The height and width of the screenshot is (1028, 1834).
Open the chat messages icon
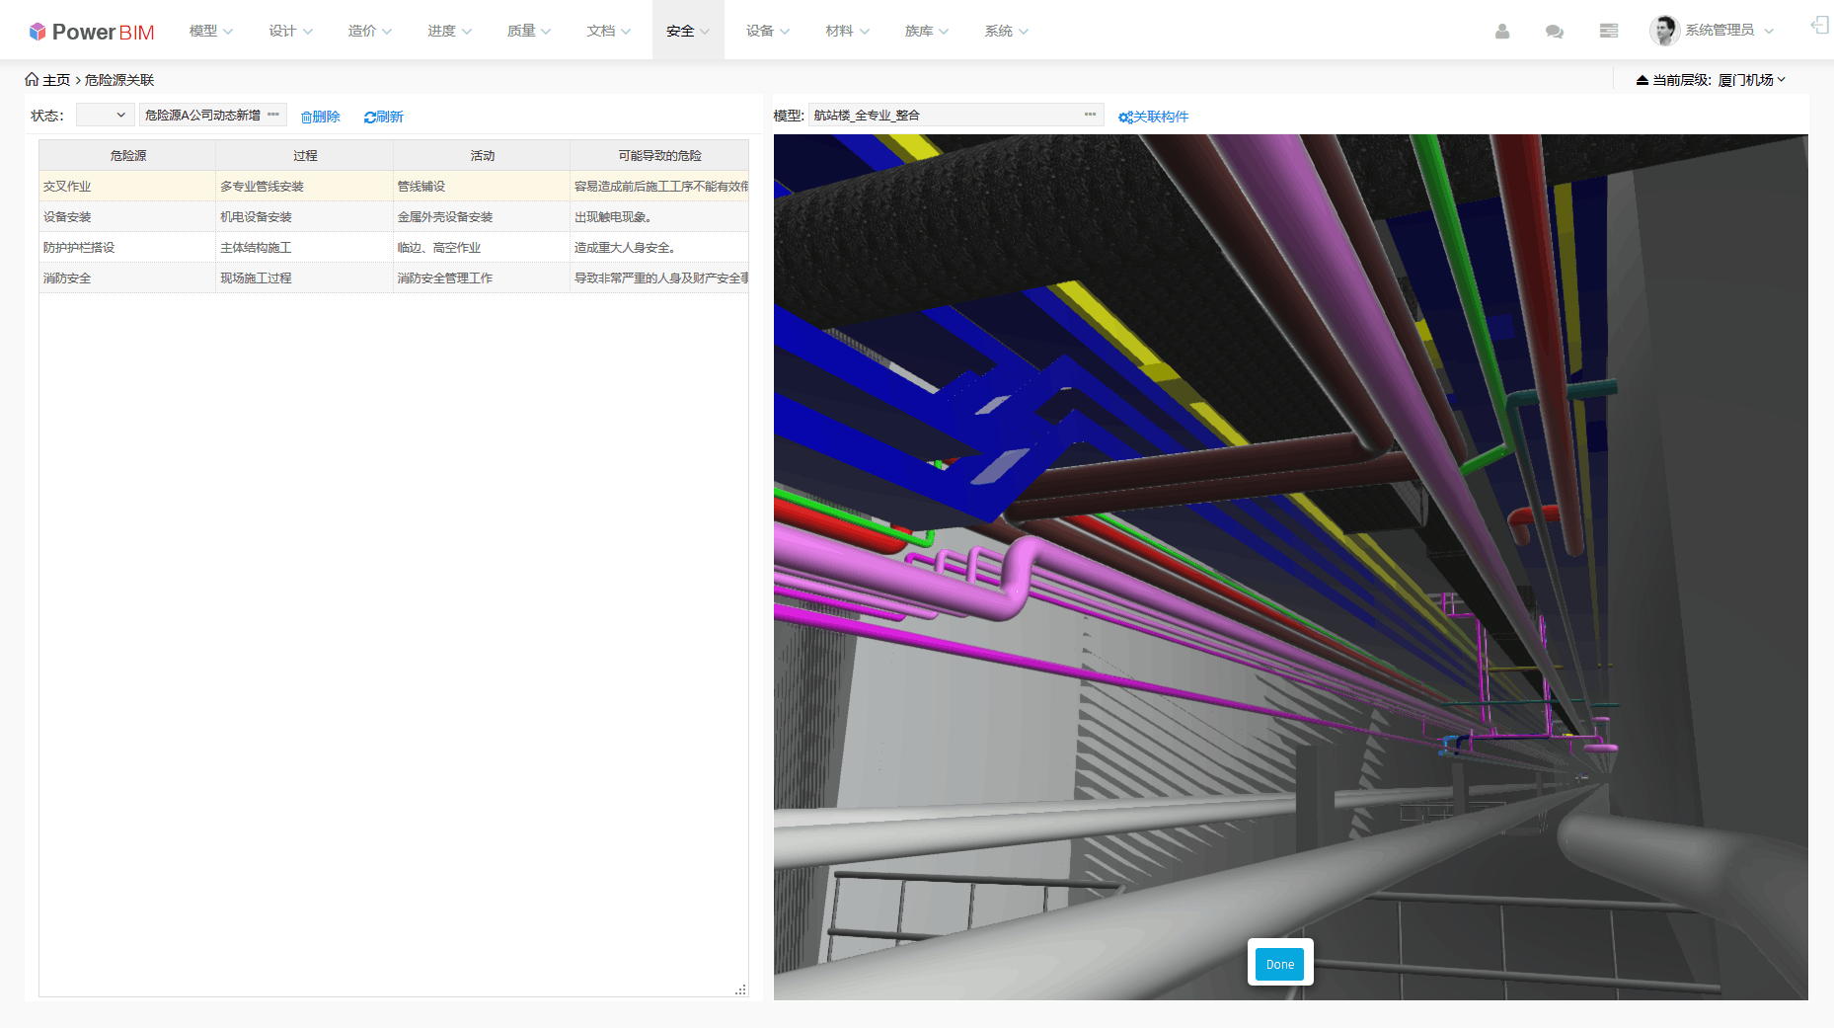click(x=1554, y=32)
